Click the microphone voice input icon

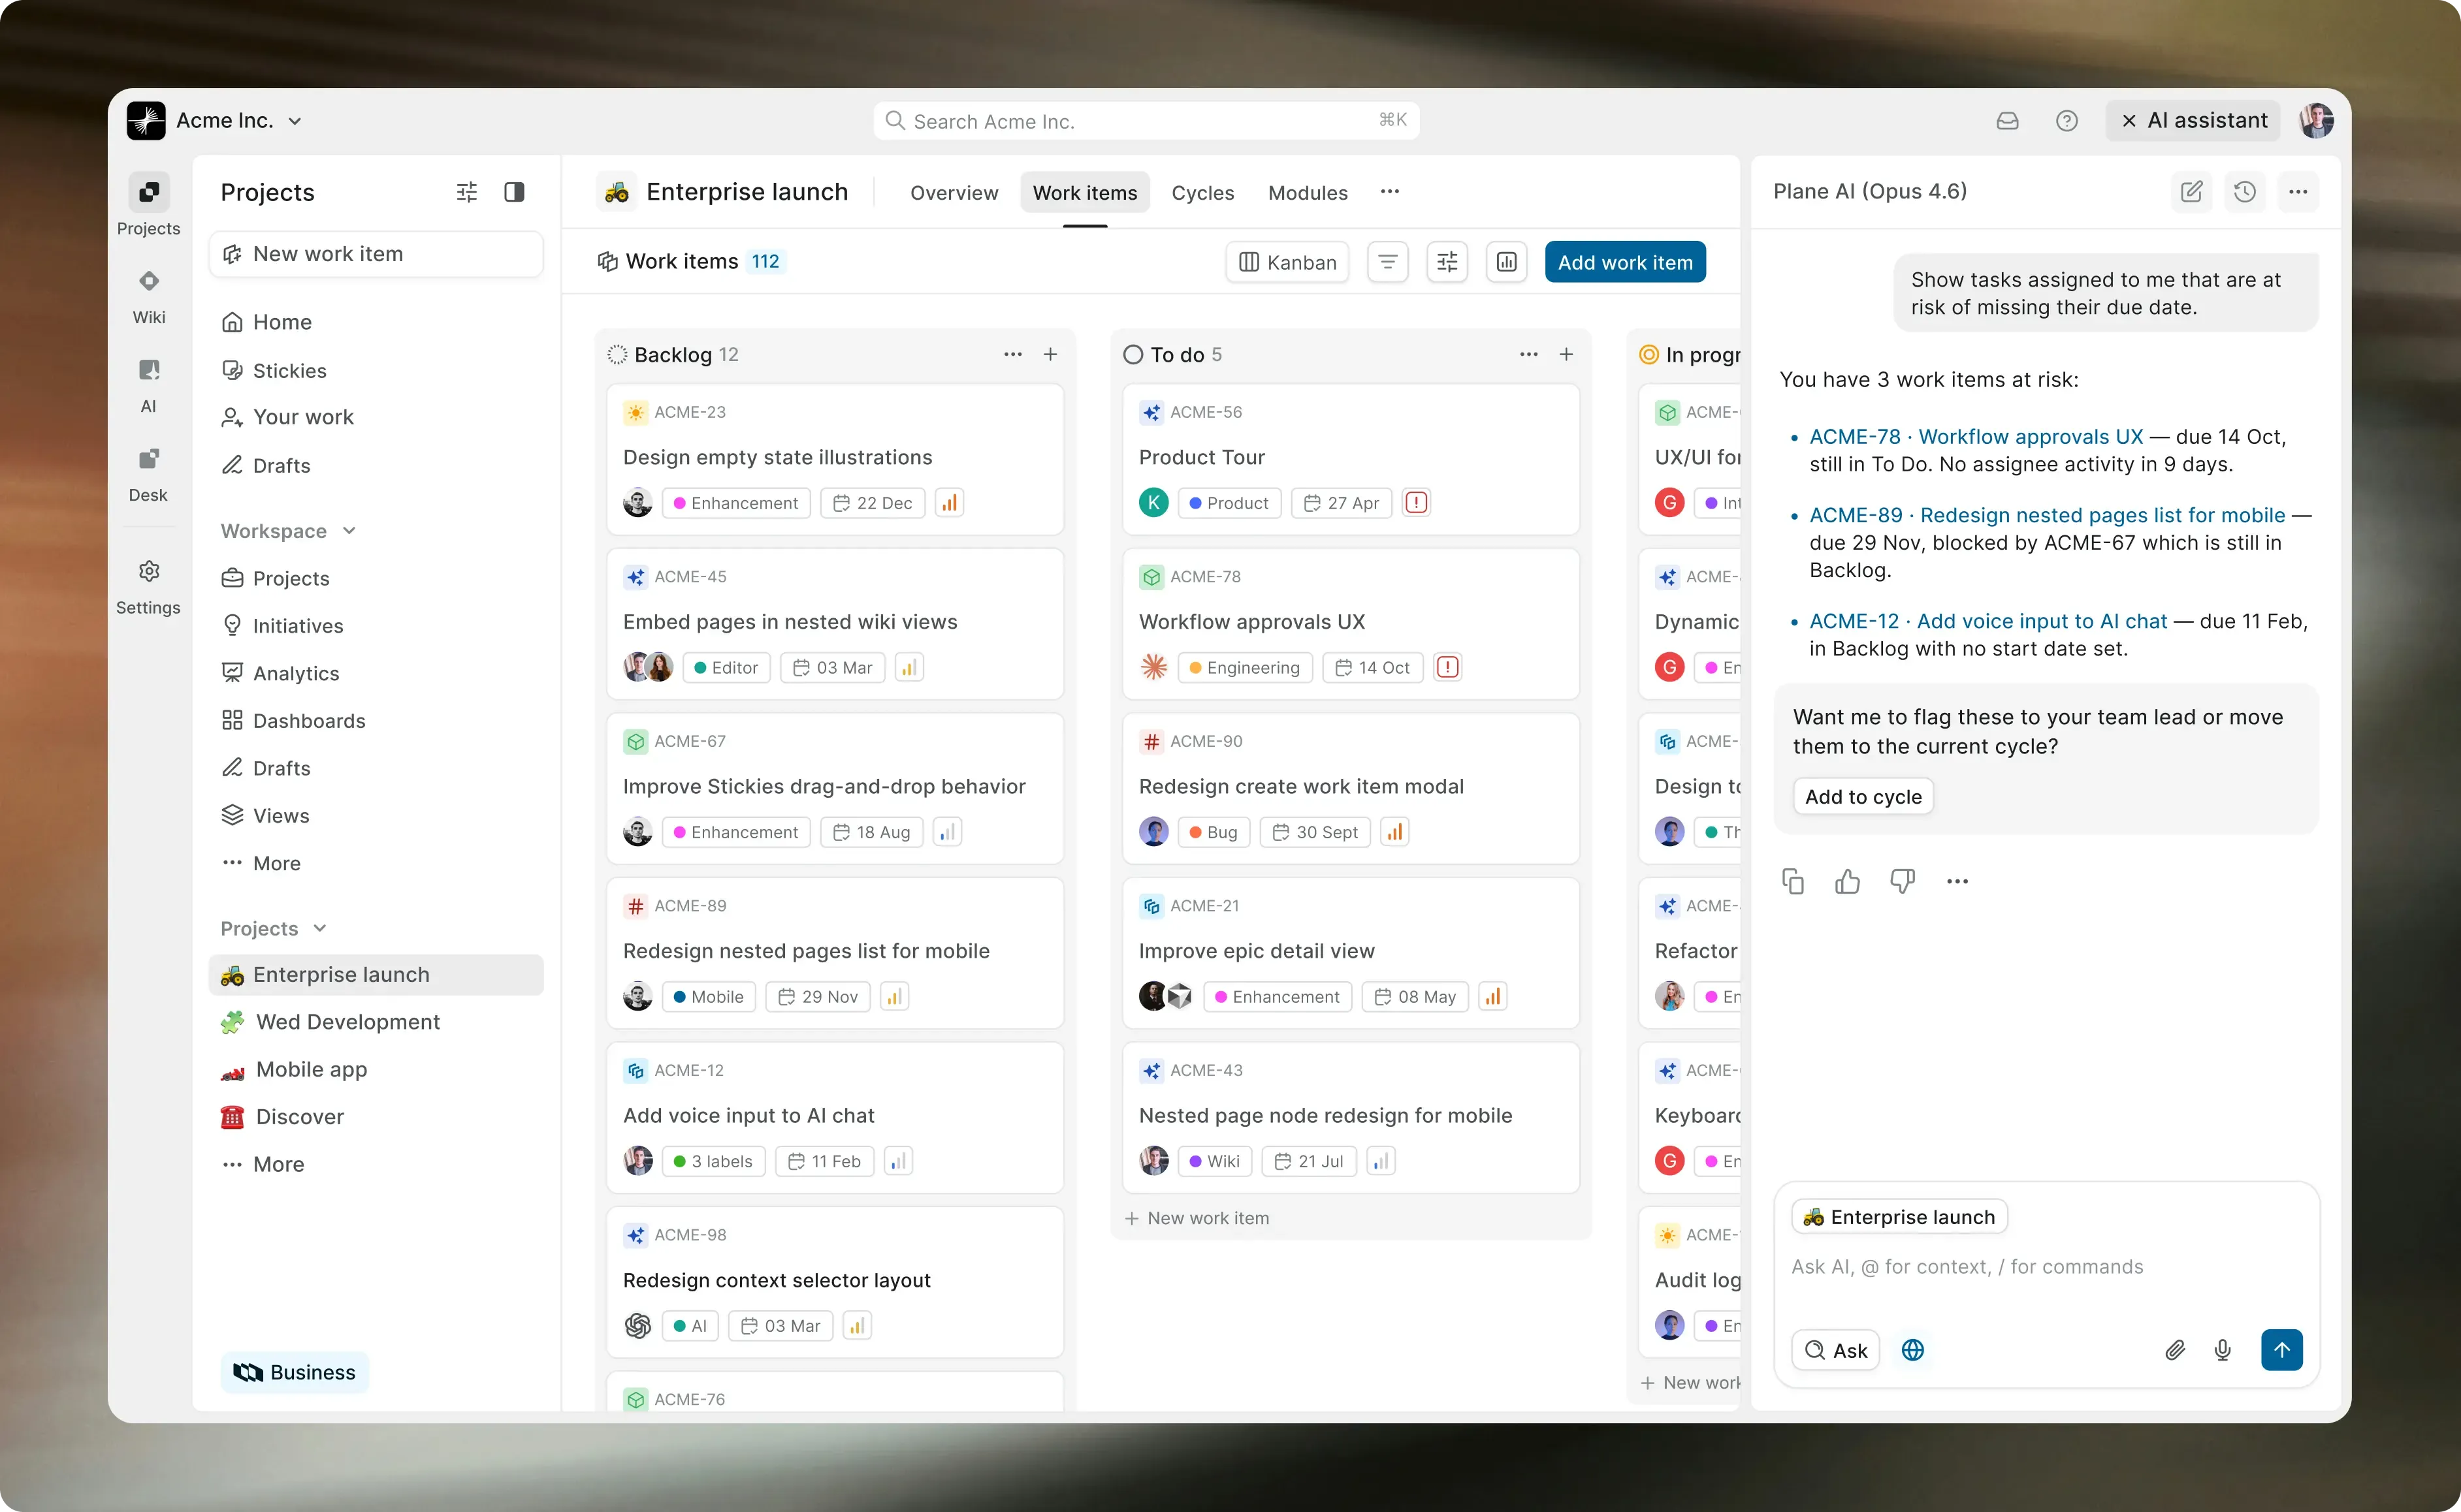click(x=2222, y=1350)
